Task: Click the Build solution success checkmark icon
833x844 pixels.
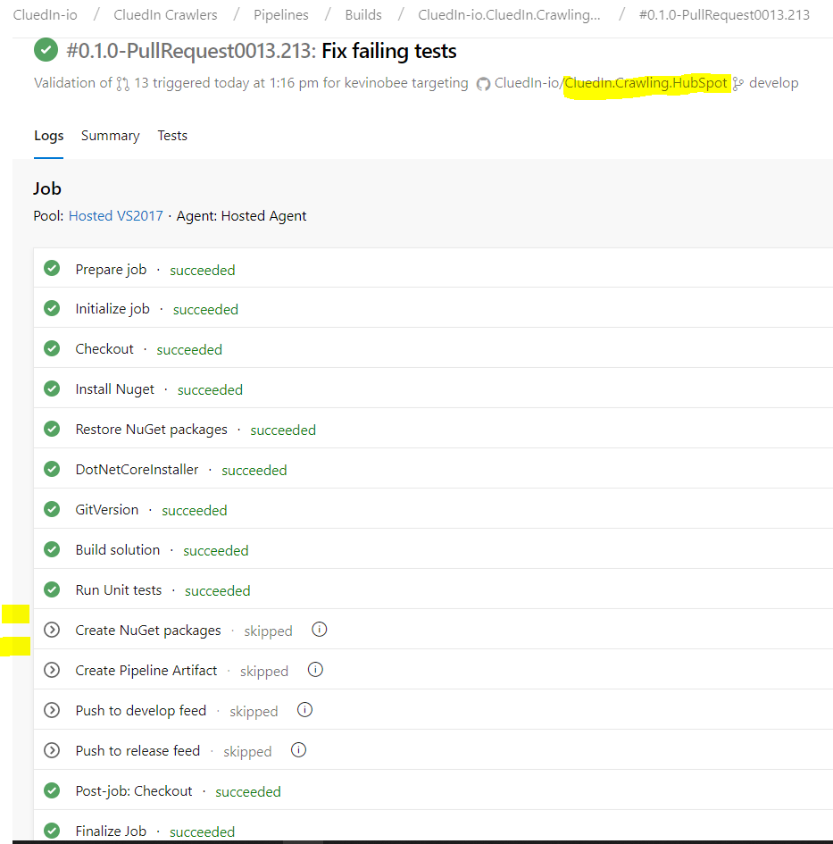Action: tap(52, 549)
